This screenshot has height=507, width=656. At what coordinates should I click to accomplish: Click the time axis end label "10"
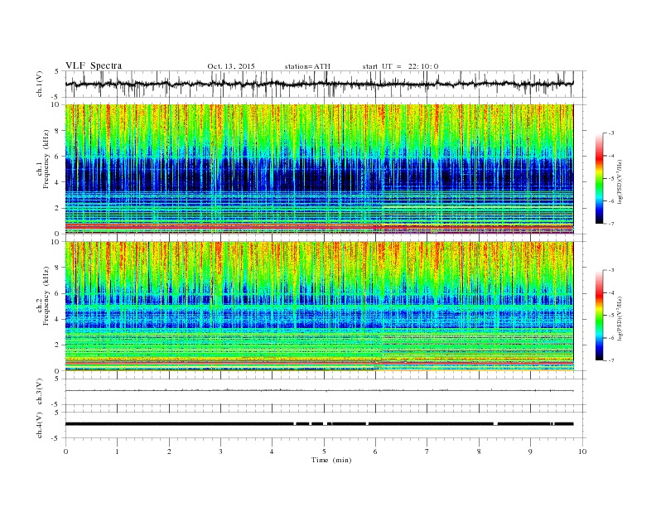[x=582, y=451]
